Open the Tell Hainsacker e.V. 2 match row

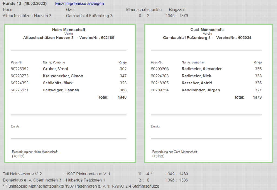click(22, 174)
